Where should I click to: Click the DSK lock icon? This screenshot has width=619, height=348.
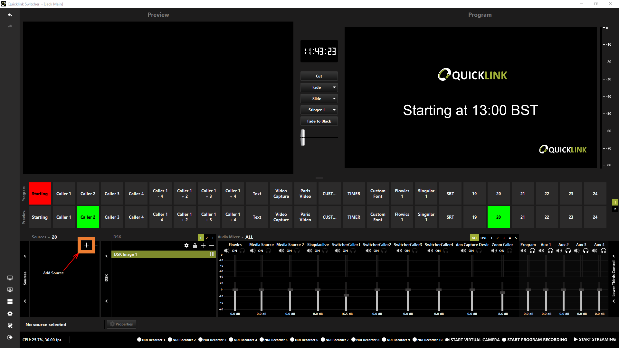click(195, 245)
